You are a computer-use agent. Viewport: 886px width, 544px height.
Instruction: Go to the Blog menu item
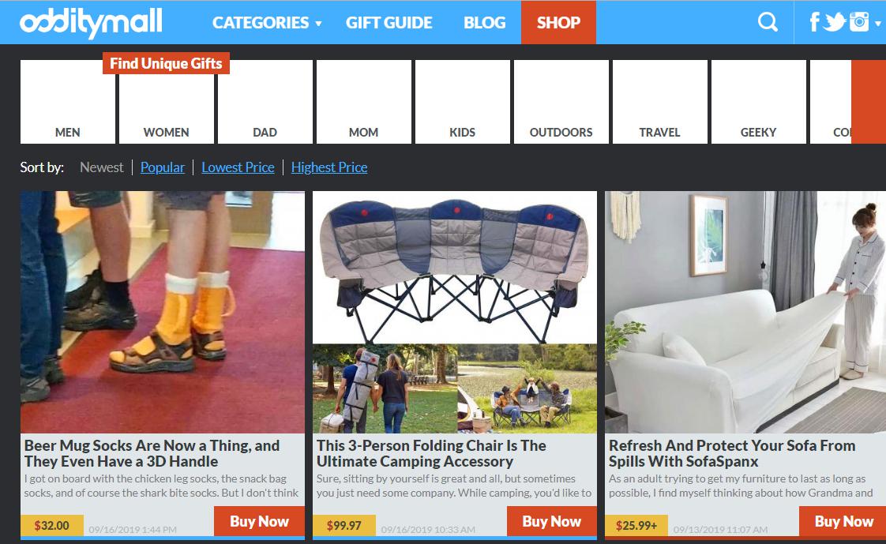[484, 23]
